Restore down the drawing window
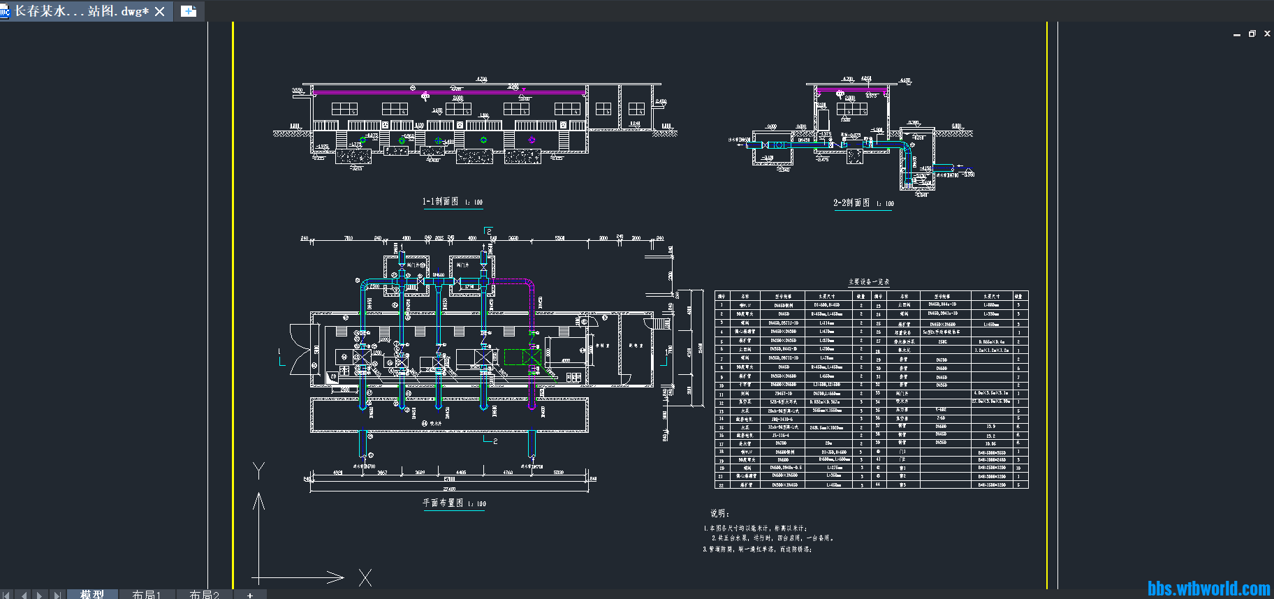1274x599 pixels. pyautogui.click(x=1252, y=34)
